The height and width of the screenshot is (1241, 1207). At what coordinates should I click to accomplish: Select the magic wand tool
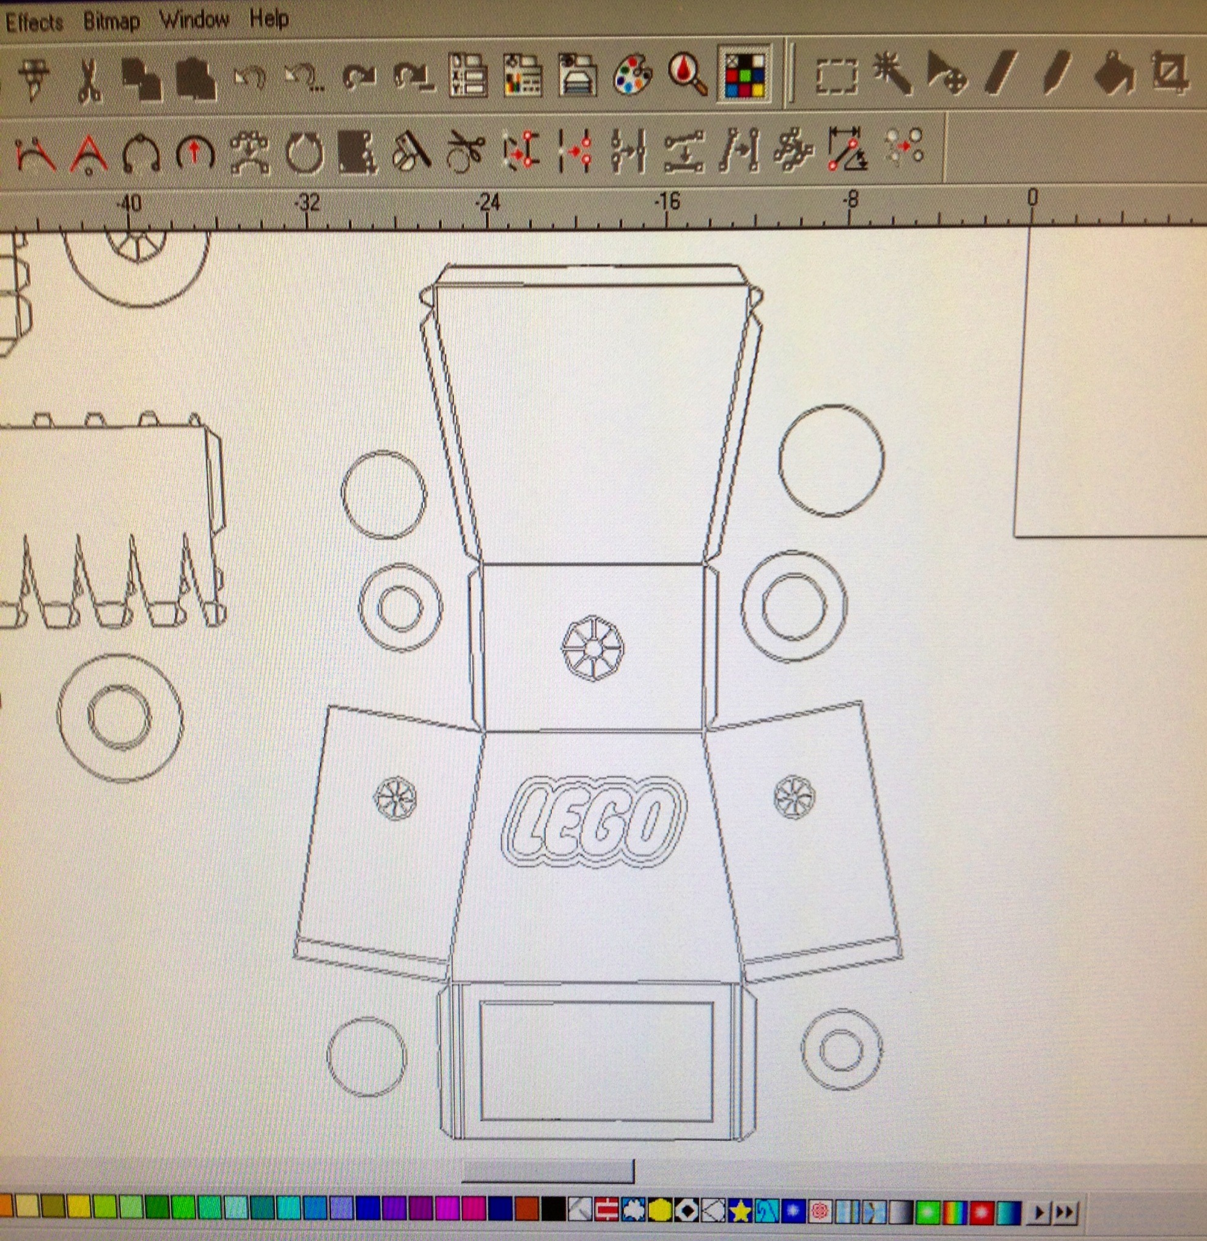891,73
